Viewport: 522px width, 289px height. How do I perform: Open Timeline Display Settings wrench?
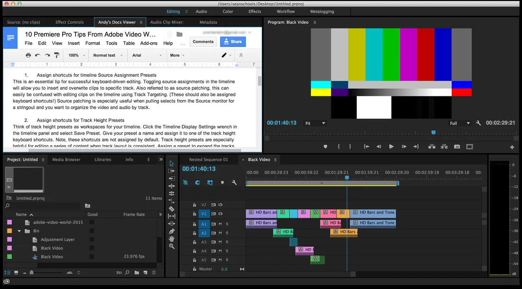pyautogui.click(x=234, y=182)
